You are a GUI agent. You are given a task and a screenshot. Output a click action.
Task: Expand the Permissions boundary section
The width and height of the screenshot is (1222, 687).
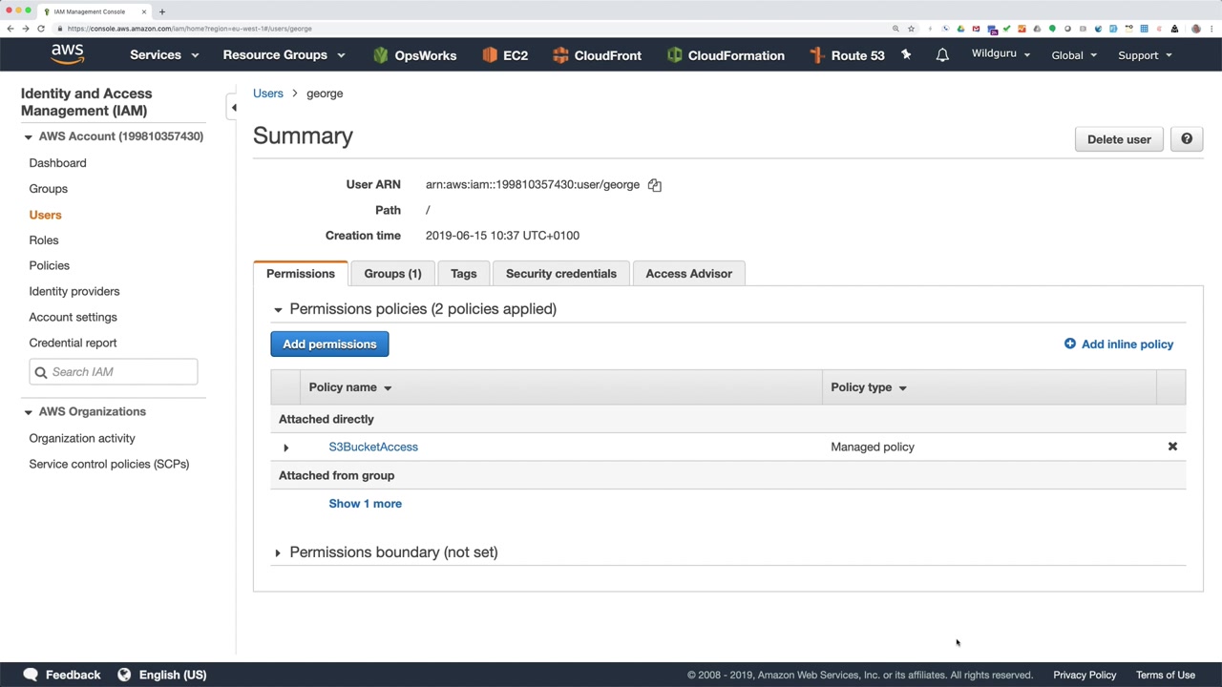[x=278, y=552]
